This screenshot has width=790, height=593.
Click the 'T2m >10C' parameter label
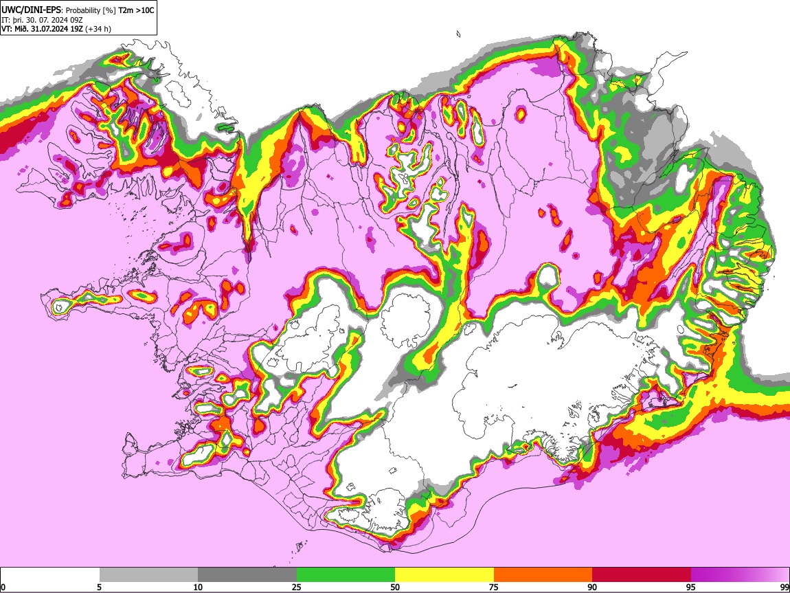(136, 10)
